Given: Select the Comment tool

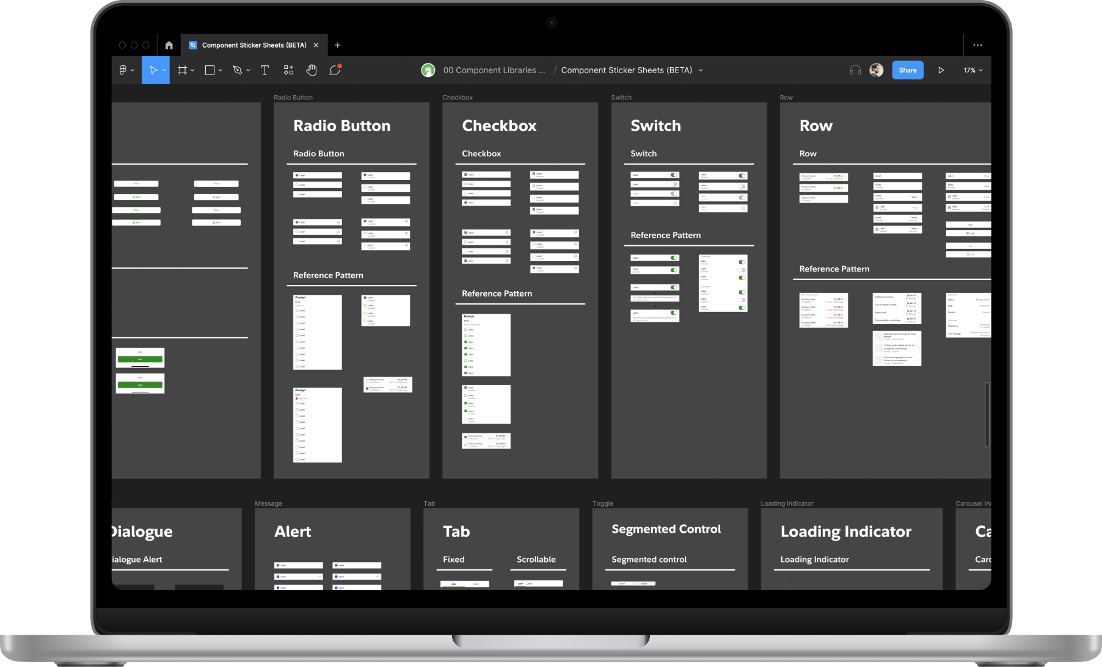Looking at the screenshot, I should click(x=335, y=70).
